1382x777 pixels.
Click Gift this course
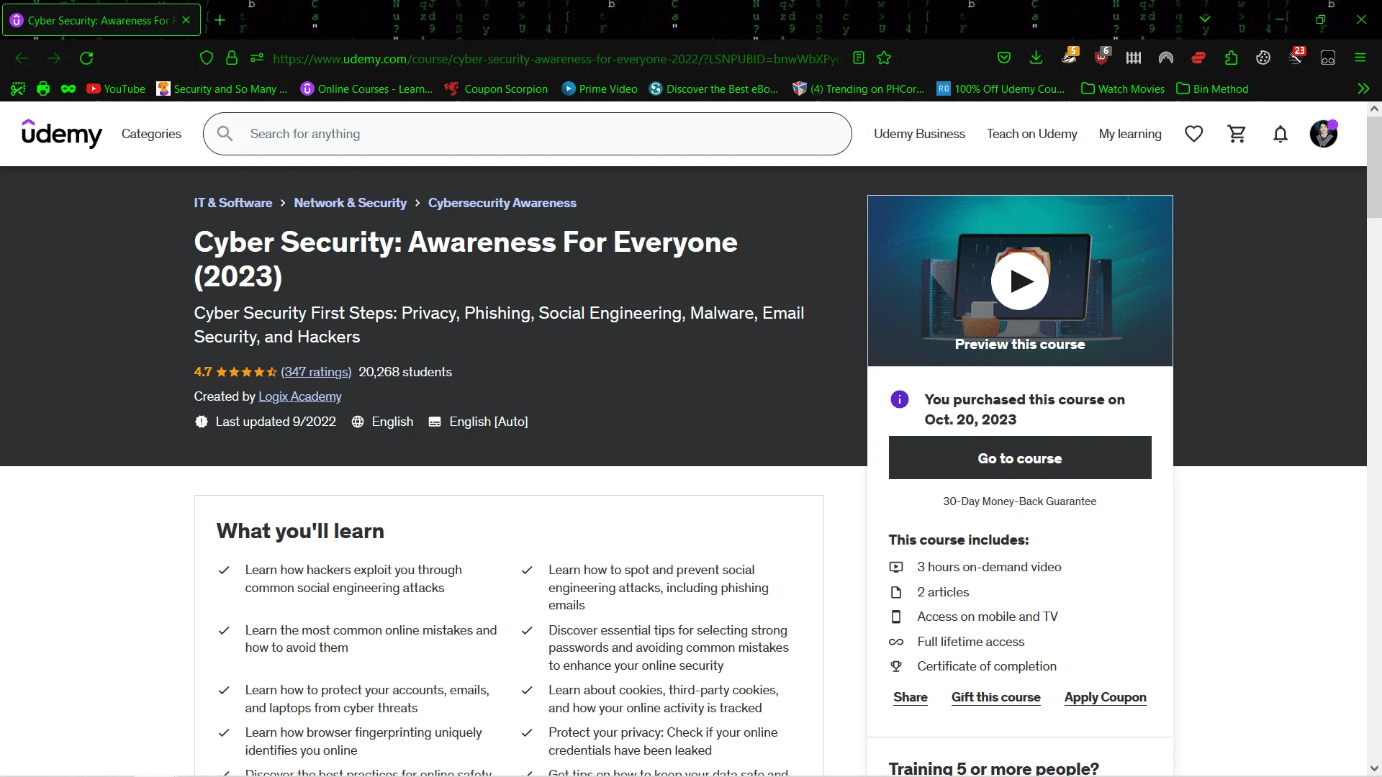(996, 697)
